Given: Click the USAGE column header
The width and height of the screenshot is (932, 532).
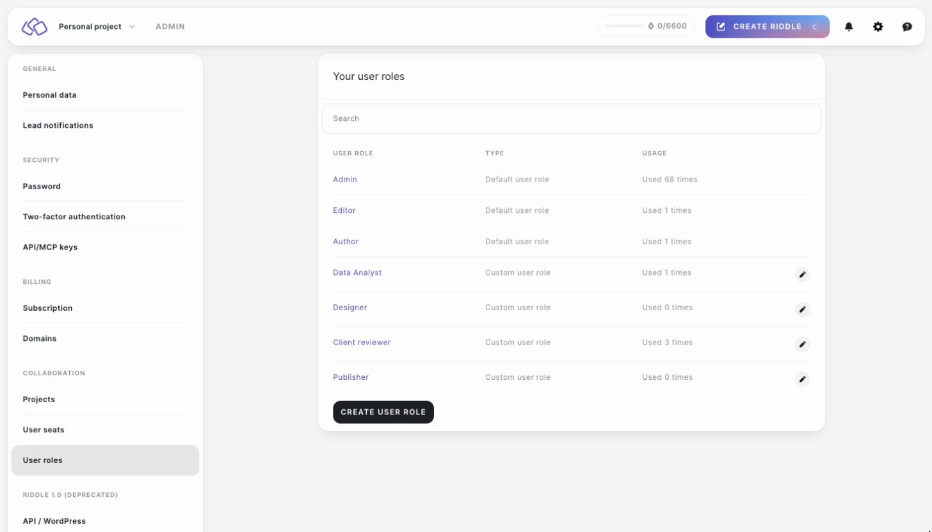Looking at the screenshot, I should click(x=654, y=153).
